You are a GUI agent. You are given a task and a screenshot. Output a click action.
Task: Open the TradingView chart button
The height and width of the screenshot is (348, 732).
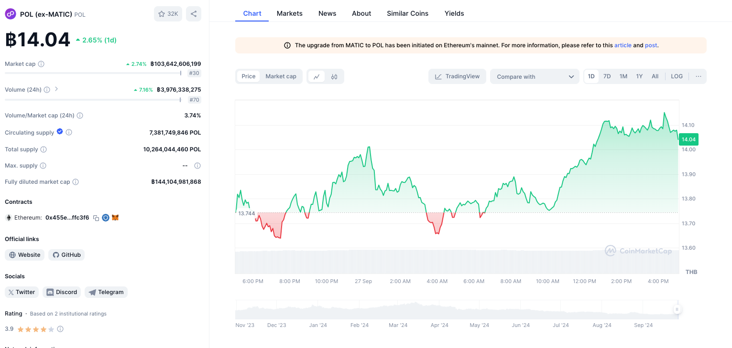point(457,76)
